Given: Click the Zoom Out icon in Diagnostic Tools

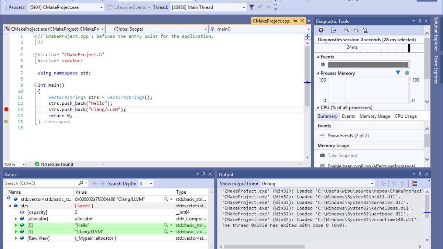Looking at the screenshot, I should point(356,30).
